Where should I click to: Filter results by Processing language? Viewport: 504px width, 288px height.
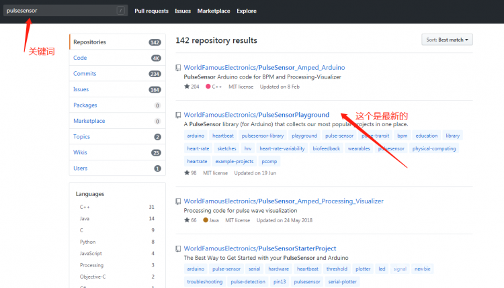point(118,265)
